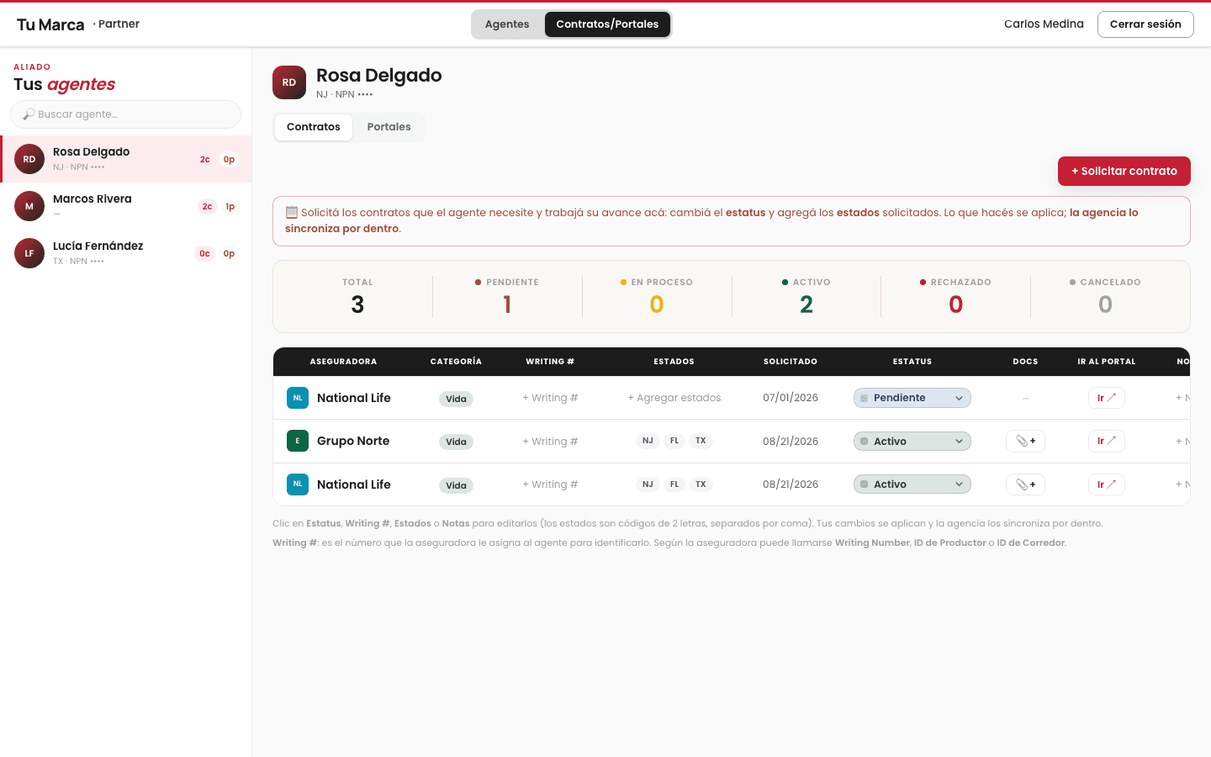
Task: Click the Total summary count
Action: pos(357,304)
